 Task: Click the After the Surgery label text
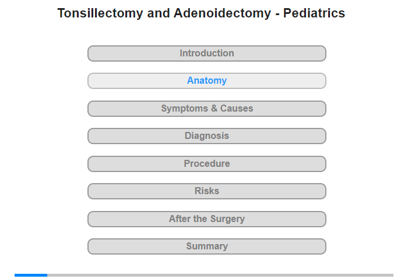click(x=207, y=219)
